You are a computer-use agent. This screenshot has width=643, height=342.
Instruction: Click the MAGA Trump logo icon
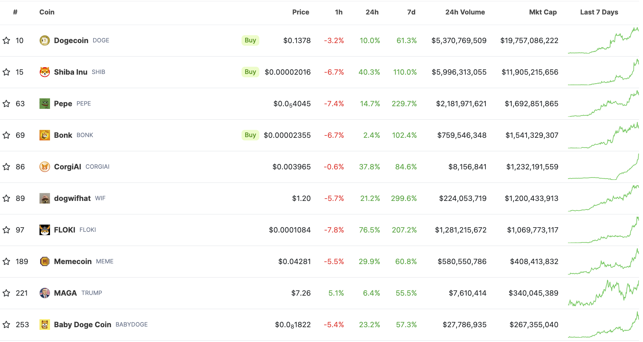coord(45,293)
